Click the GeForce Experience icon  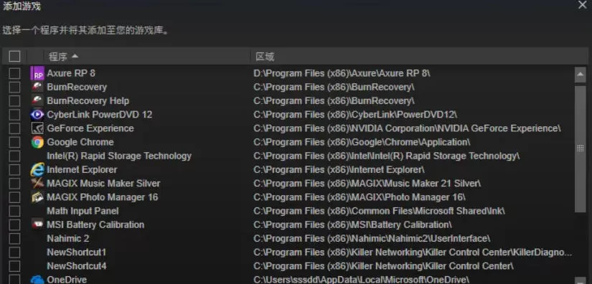pyautogui.click(x=37, y=128)
